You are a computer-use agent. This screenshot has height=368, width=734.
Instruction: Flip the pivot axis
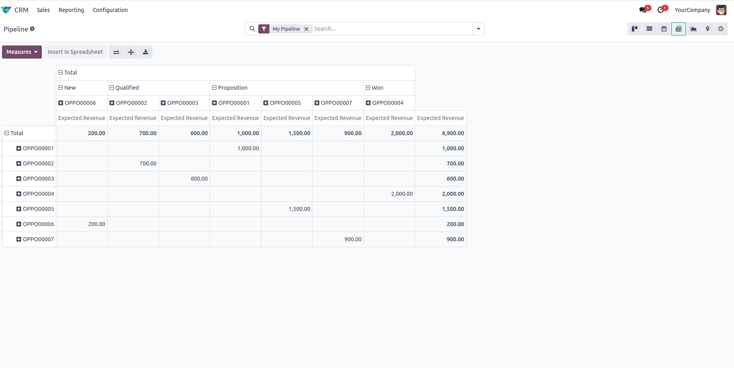(x=116, y=52)
